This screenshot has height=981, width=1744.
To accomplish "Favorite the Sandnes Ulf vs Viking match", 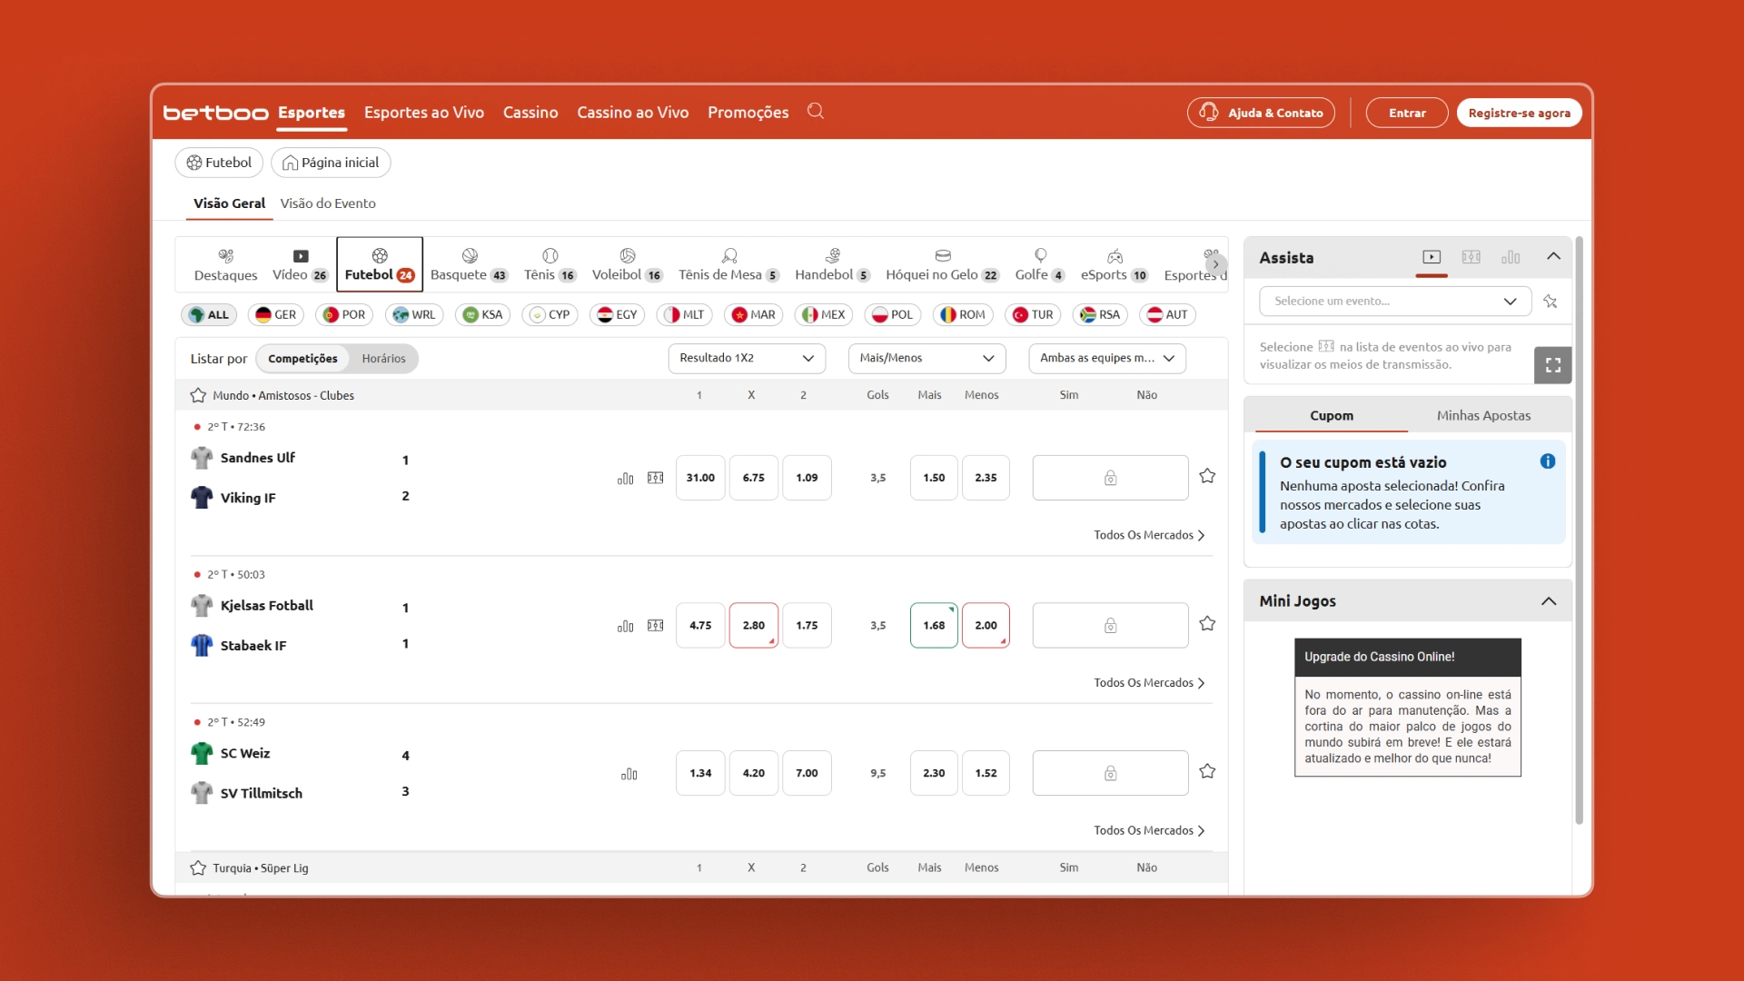I will pos(1207,476).
